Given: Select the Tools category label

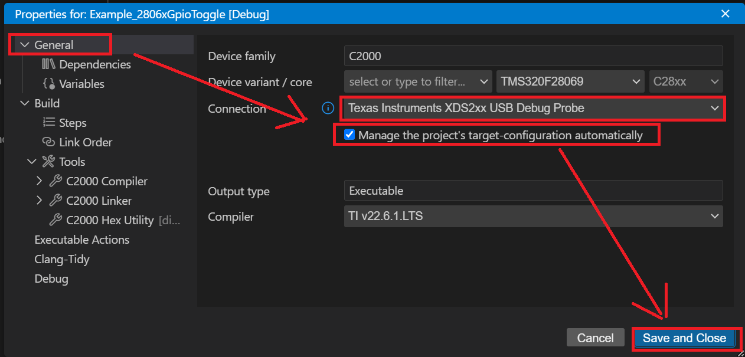Looking at the screenshot, I should (x=72, y=162).
